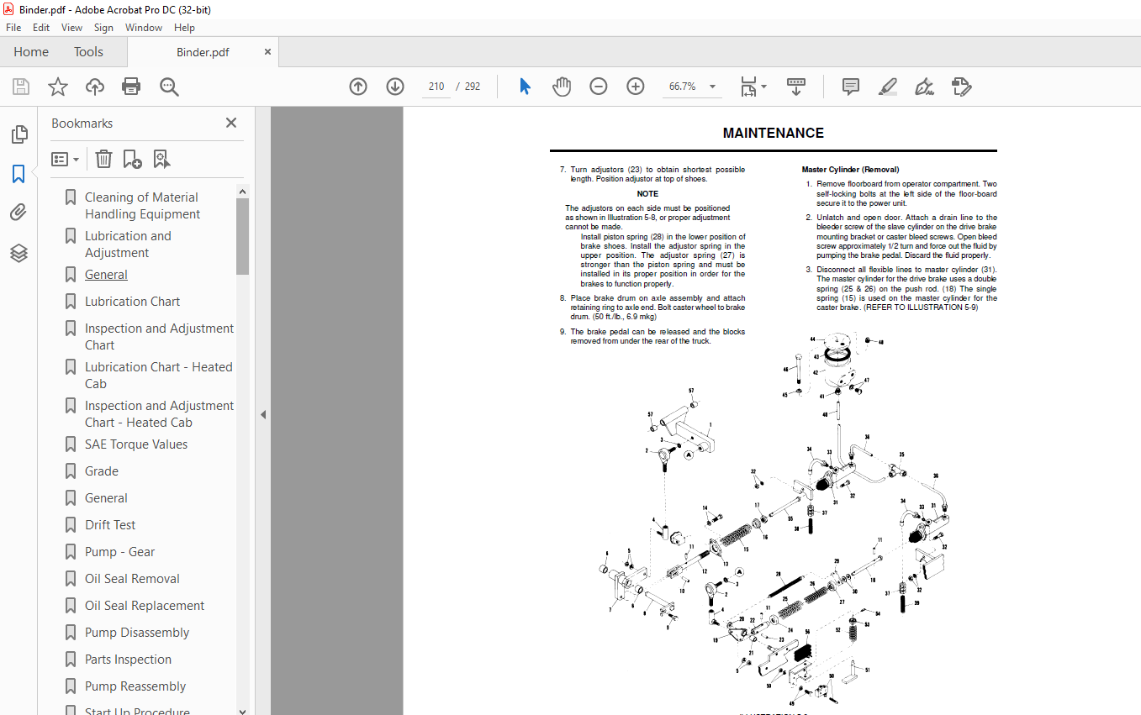Collapse the navigation pane with left arrow
The image size is (1141, 715).
[263, 414]
